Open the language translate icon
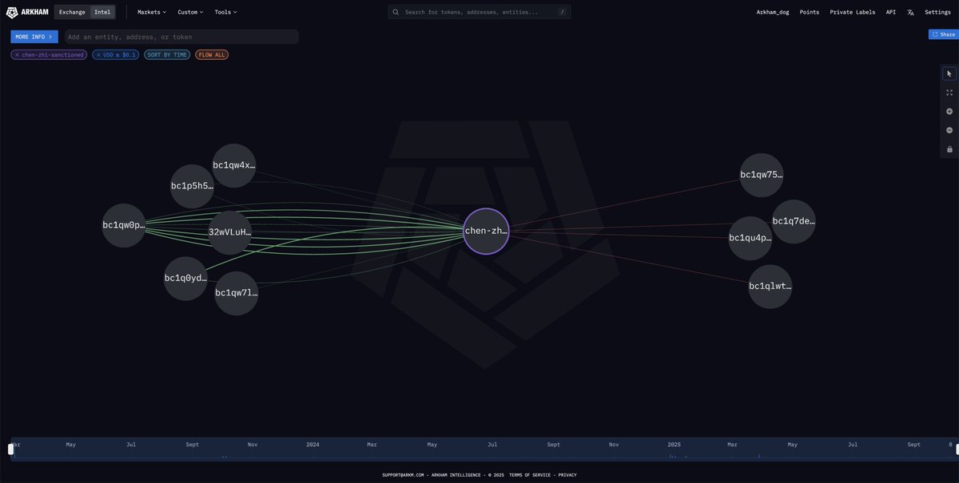The image size is (959, 483). (910, 12)
